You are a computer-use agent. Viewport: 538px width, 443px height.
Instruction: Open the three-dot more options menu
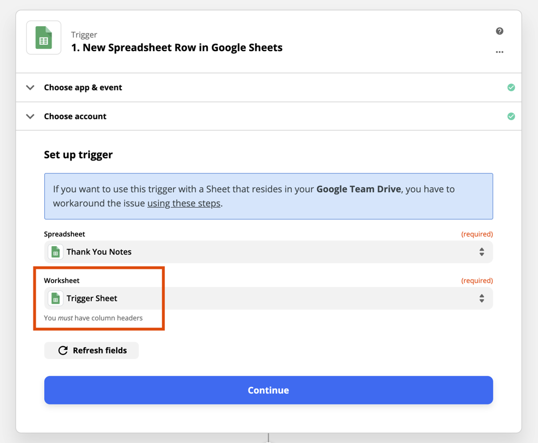499,52
